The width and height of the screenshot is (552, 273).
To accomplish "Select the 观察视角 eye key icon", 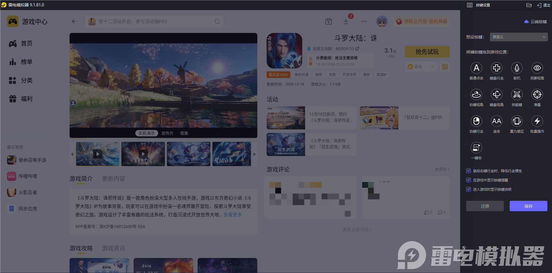I will [537, 68].
